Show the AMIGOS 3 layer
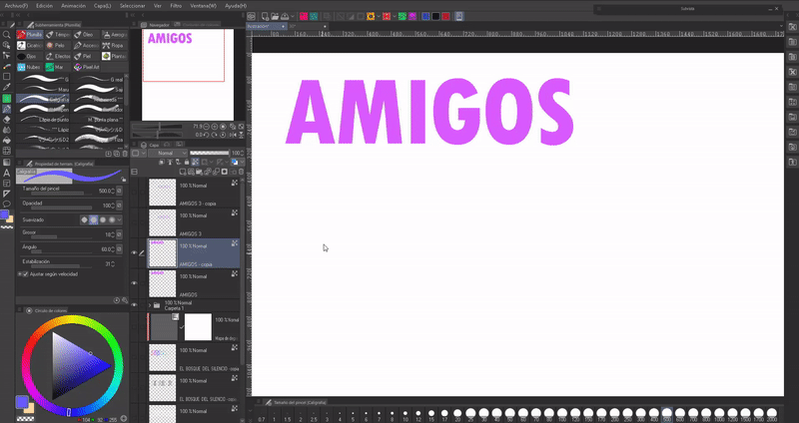This screenshot has height=423, width=799. pos(135,222)
